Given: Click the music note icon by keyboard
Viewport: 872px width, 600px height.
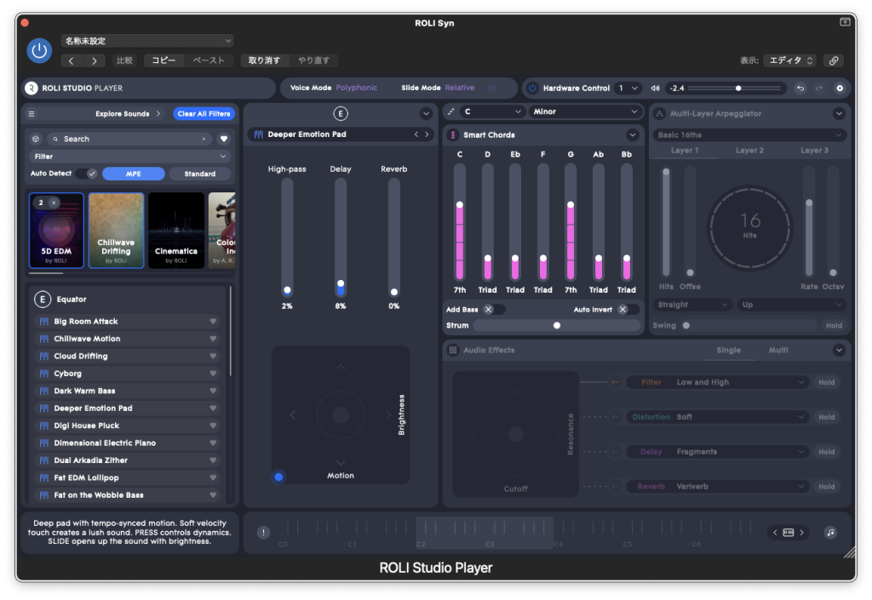Looking at the screenshot, I should pos(830,533).
